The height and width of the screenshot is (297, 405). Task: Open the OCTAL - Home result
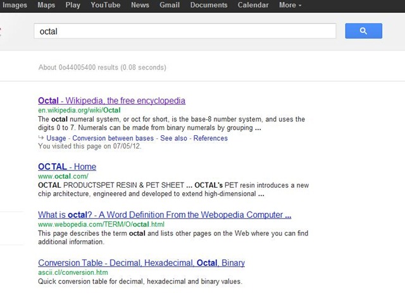pyautogui.click(x=67, y=167)
